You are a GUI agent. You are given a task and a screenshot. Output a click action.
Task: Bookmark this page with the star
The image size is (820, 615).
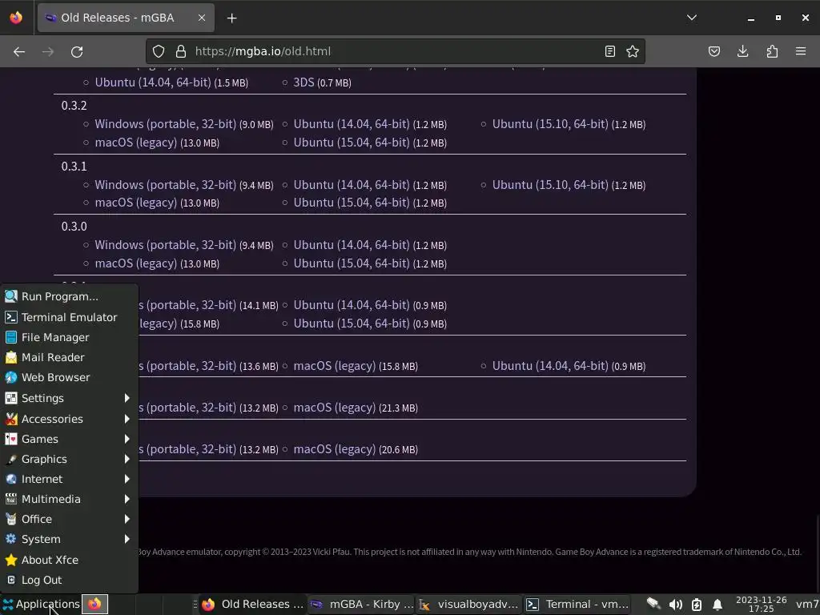tap(633, 51)
